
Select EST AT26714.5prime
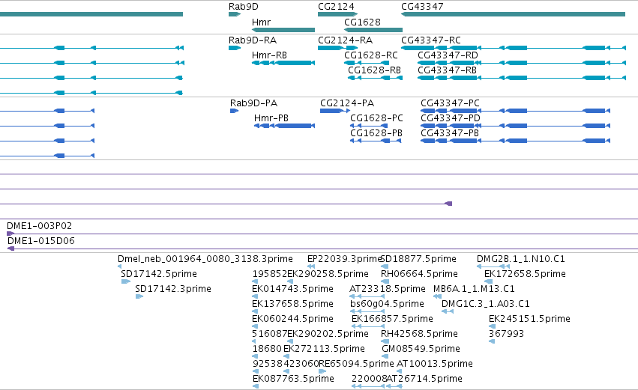coord(424,380)
